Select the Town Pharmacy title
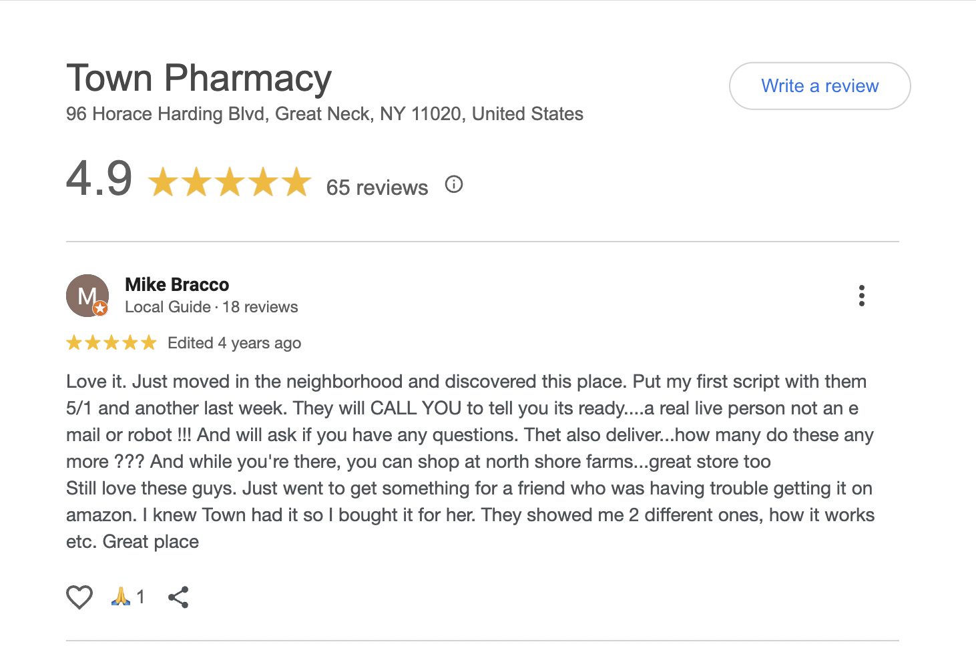The height and width of the screenshot is (654, 976). pyautogui.click(x=199, y=78)
